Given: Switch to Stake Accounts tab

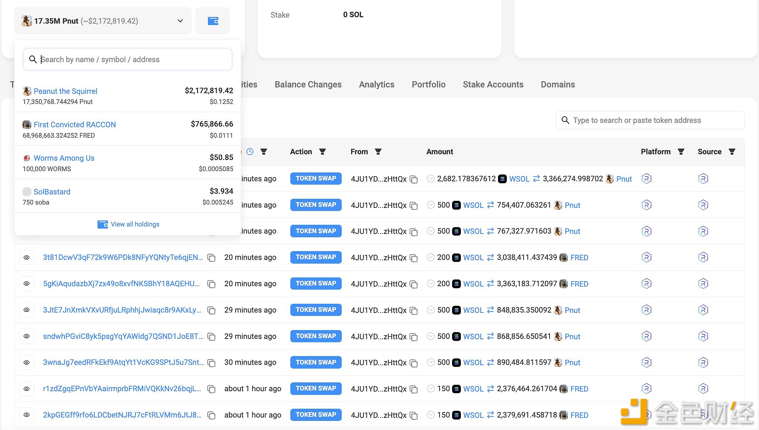Looking at the screenshot, I should (493, 84).
